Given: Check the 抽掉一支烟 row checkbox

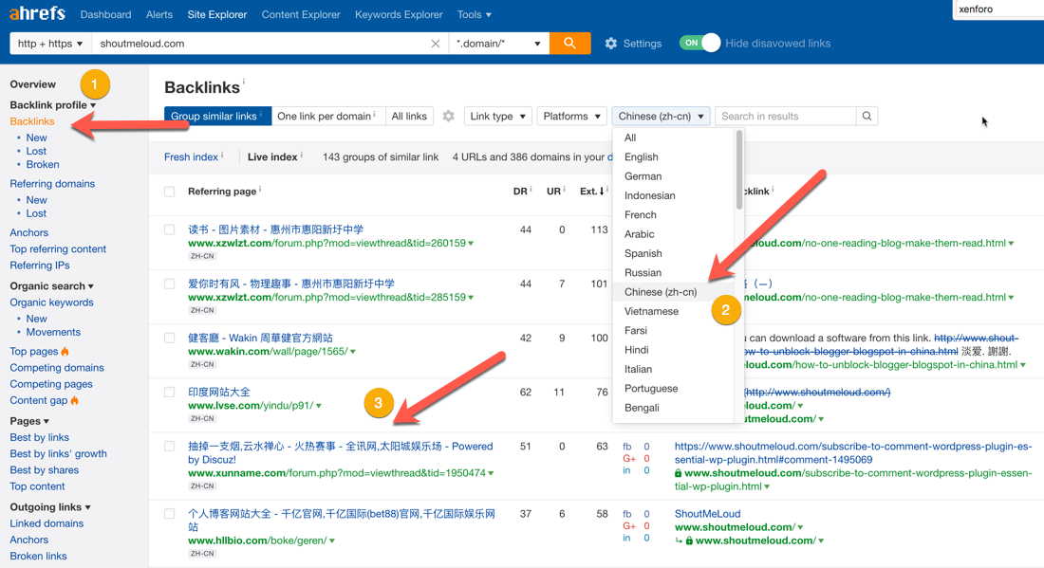Looking at the screenshot, I should pos(170,447).
